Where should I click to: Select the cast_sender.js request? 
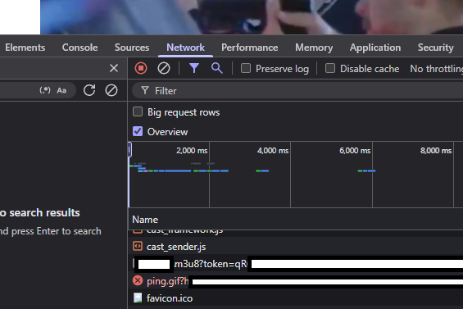tap(296, 247)
